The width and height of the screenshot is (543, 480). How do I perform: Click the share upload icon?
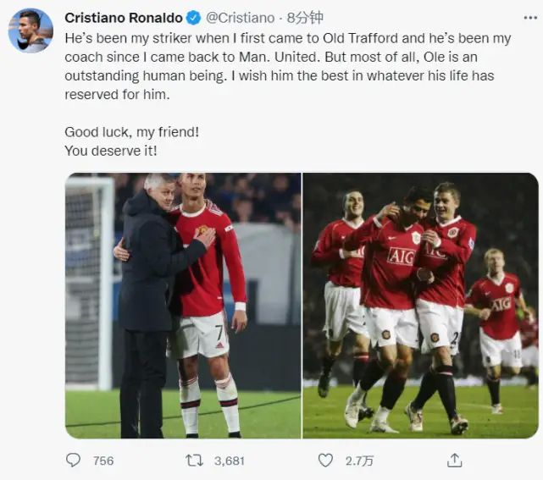455,461
